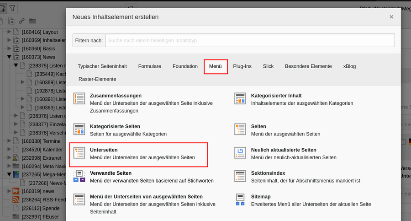The image size is (411, 221).
Task: Expand the [160330] Termine node
Action: [9, 141]
